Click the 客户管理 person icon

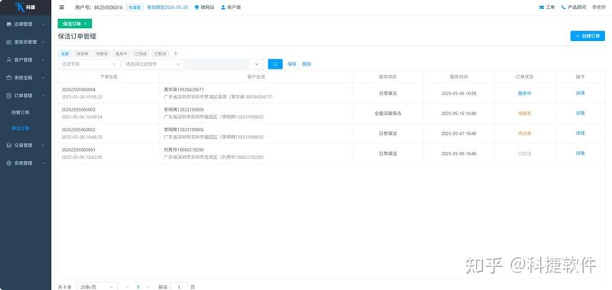(x=9, y=60)
